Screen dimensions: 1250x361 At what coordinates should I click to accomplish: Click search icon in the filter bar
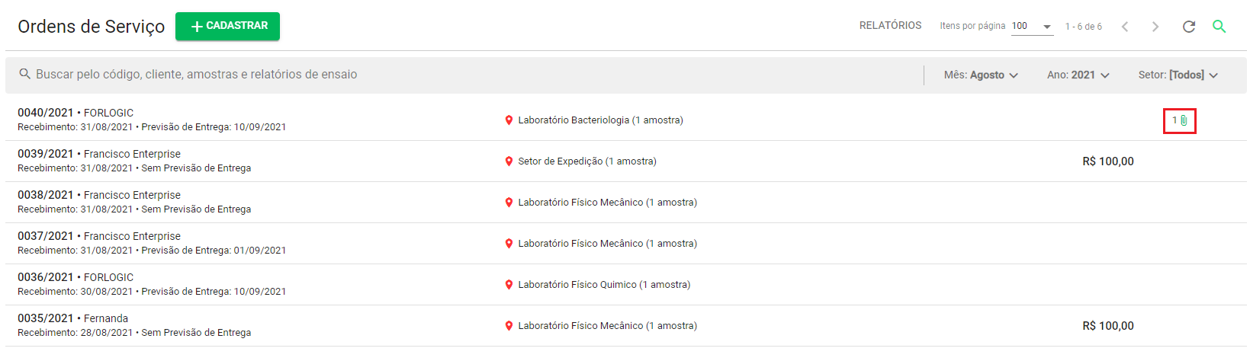point(25,75)
